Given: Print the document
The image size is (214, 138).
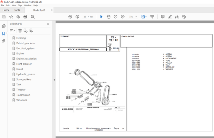Looking at the screenshot, I should [25, 17].
